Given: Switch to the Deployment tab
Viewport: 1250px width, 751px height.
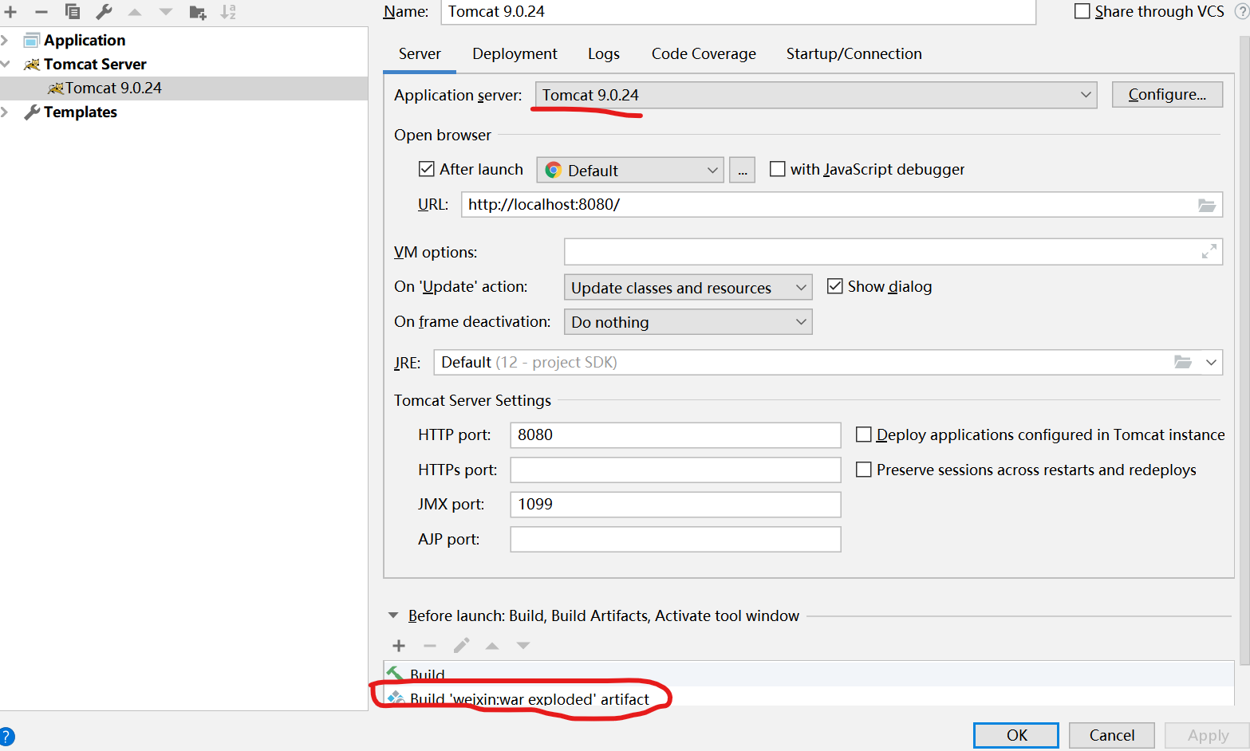Looking at the screenshot, I should pos(515,54).
